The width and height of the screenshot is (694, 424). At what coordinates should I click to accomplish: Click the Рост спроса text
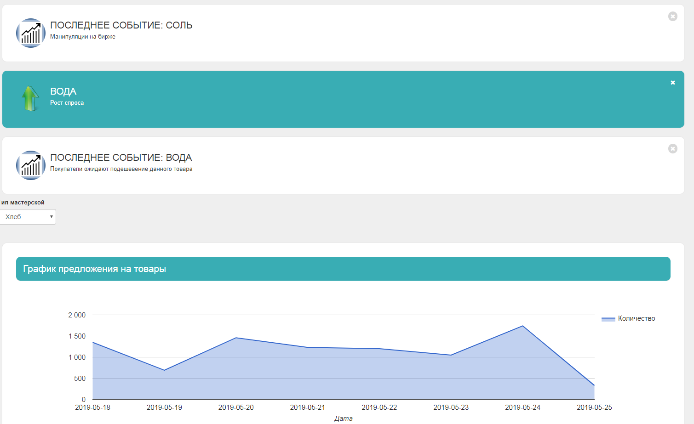(67, 103)
